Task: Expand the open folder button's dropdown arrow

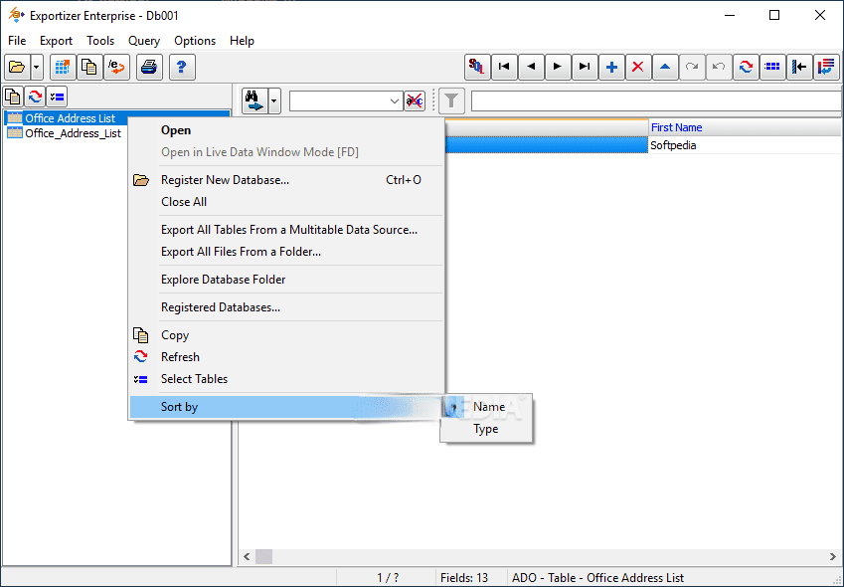Action: point(37,68)
